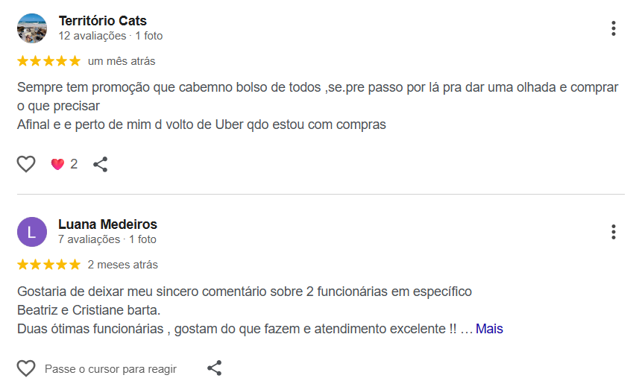Image resolution: width=642 pixels, height=384 pixels.
Task: Open Território Cats profile photo
Action: (x=31, y=28)
